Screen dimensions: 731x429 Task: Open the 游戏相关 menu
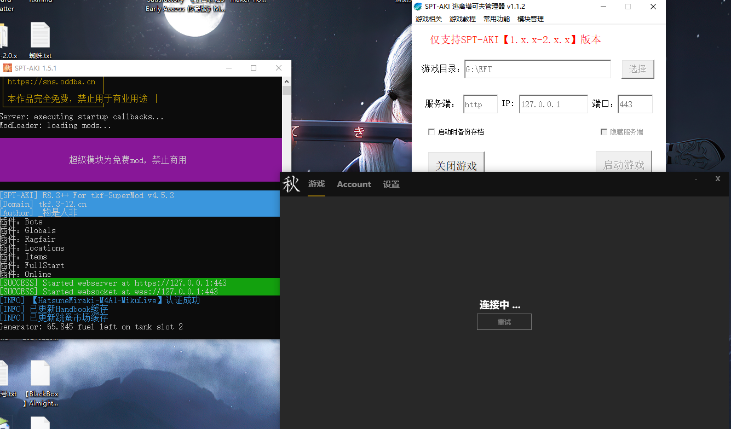(x=429, y=19)
